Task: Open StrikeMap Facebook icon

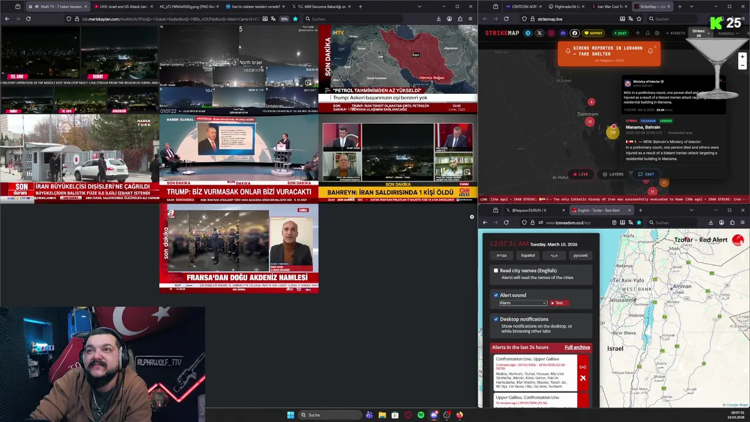Action: click(574, 33)
